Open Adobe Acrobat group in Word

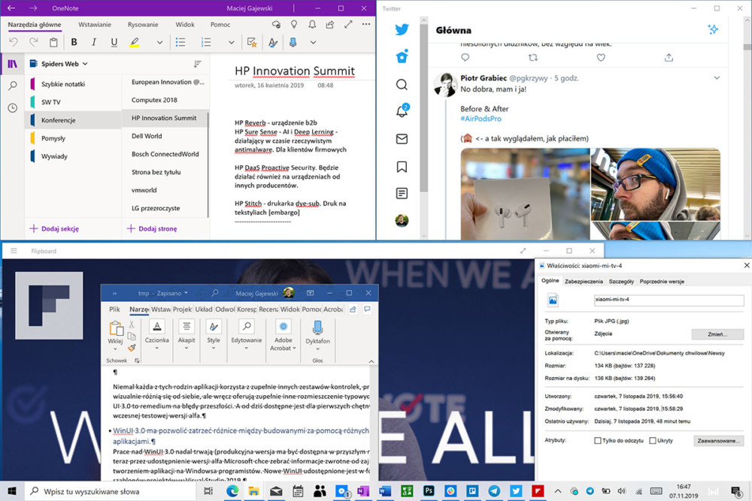click(284, 337)
